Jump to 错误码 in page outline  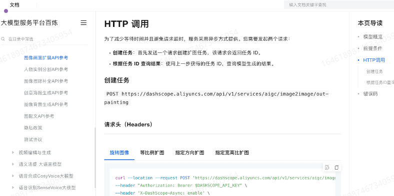[x=370, y=94]
